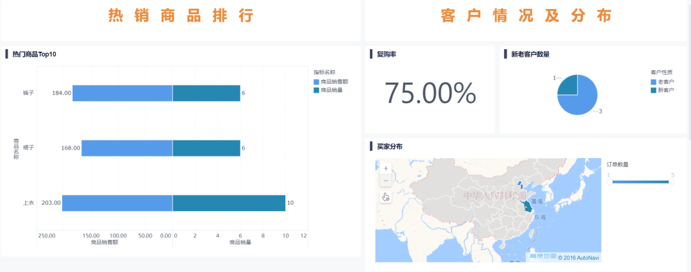Click the 商品销售额 x-axis title
The height and width of the screenshot is (272, 691).
[104, 242]
